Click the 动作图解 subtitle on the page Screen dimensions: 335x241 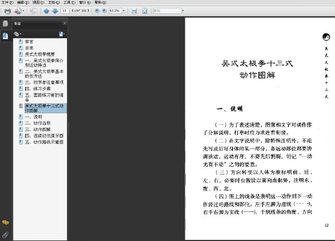pos(257,75)
